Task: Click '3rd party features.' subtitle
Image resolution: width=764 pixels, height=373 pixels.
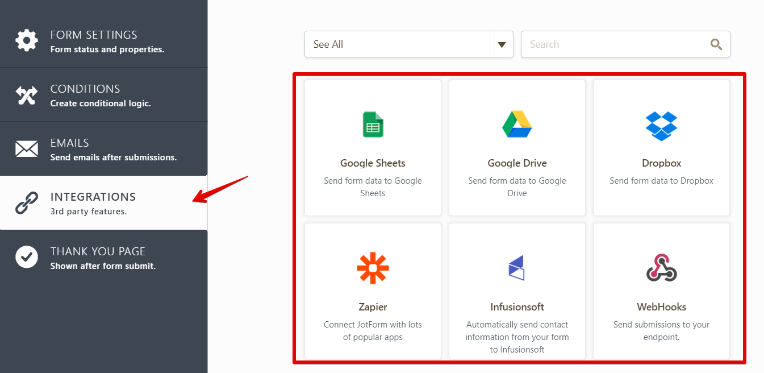Action: point(89,212)
